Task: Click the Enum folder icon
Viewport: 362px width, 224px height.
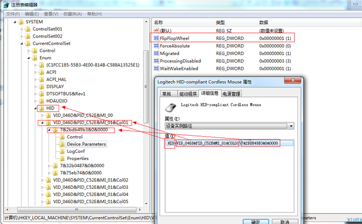Action: 35,58
